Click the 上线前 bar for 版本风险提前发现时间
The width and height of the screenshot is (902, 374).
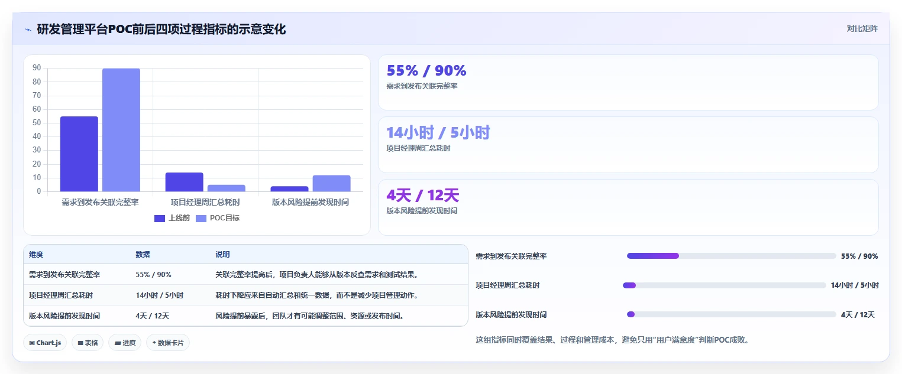tap(290, 189)
